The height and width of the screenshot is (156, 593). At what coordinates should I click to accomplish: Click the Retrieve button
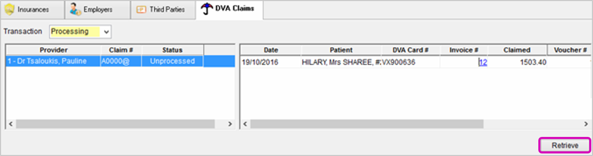click(565, 145)
